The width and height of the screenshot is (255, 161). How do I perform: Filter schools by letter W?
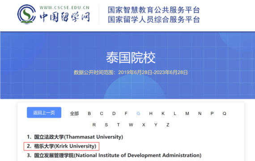point(131,125)
